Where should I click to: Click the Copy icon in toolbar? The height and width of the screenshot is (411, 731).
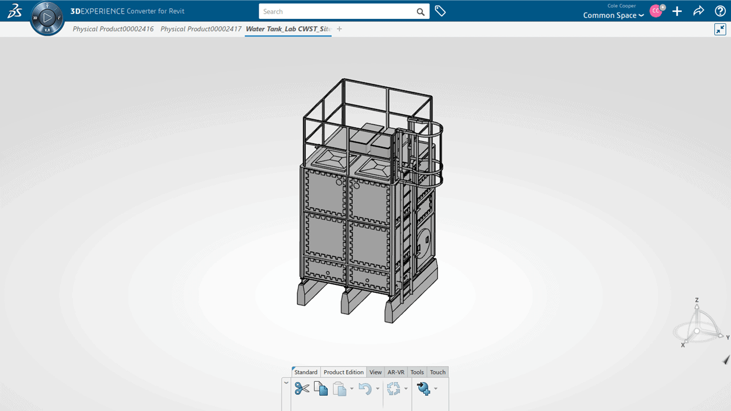tap(321, 389)
